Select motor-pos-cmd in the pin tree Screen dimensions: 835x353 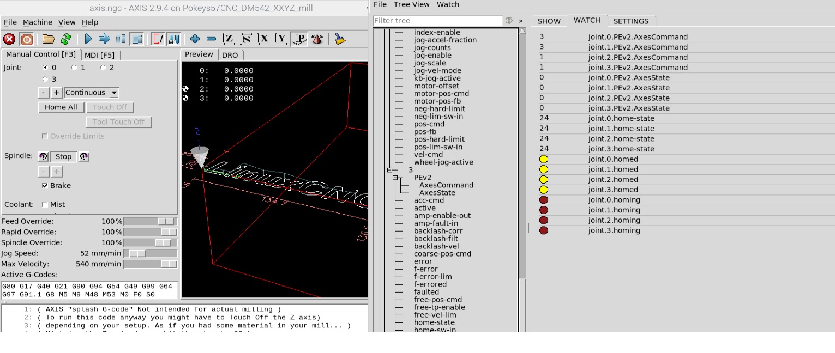pyautogui.click(x=441, y=94)
